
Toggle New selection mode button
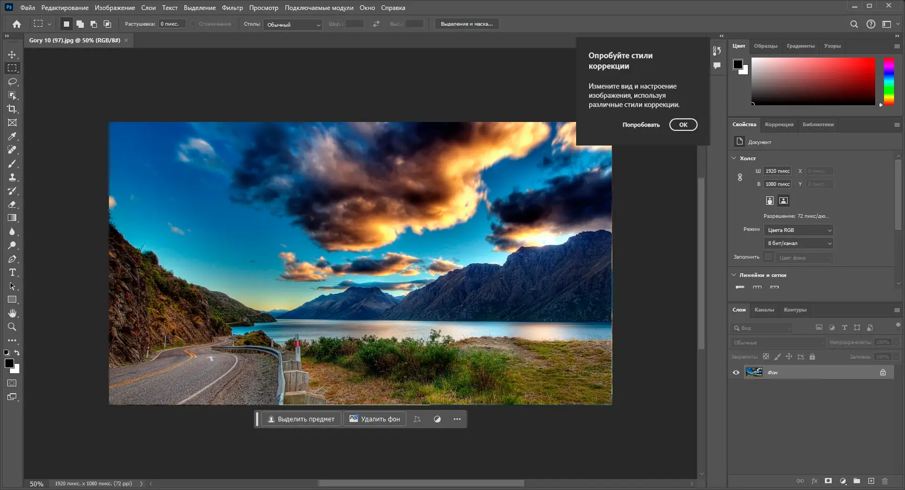coord(67,24)
